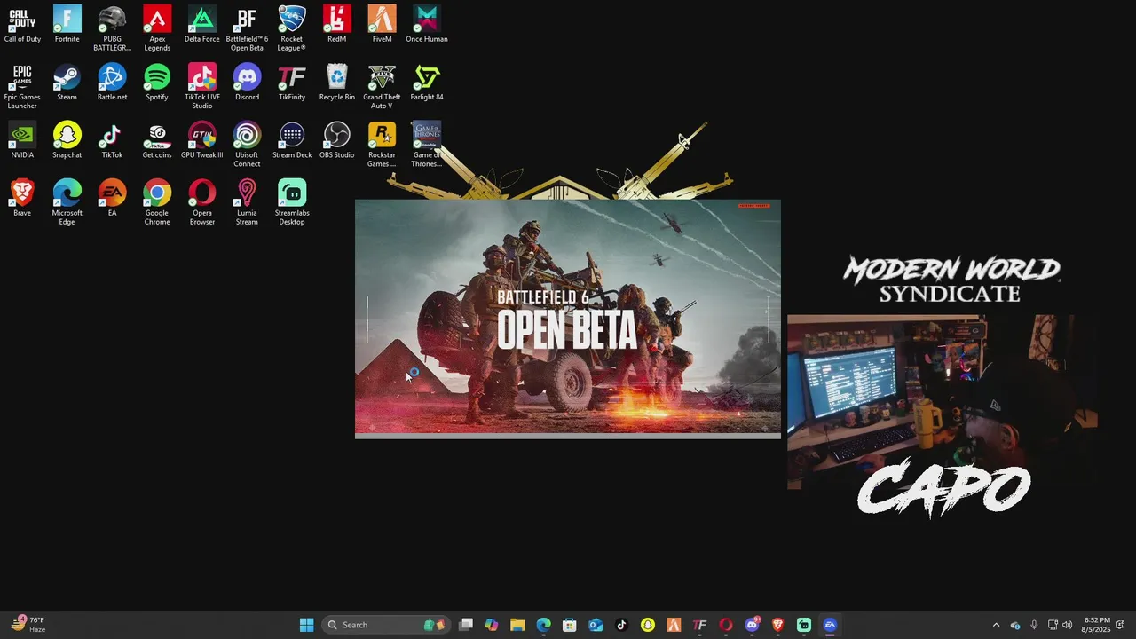Open Task View from the taskbar
Image resolution: width=1136 pixels, height=639 pixels.
click(x=466, y=625)
